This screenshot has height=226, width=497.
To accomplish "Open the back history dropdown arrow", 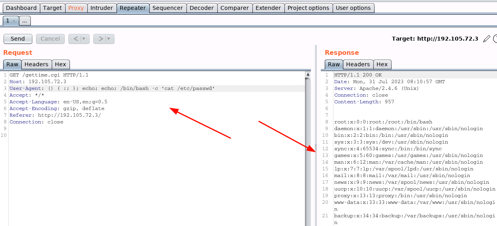I will point(85,39).
